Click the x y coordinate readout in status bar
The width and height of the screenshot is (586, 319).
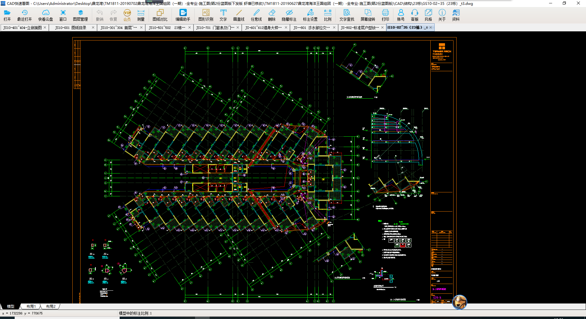coord(22,313)
